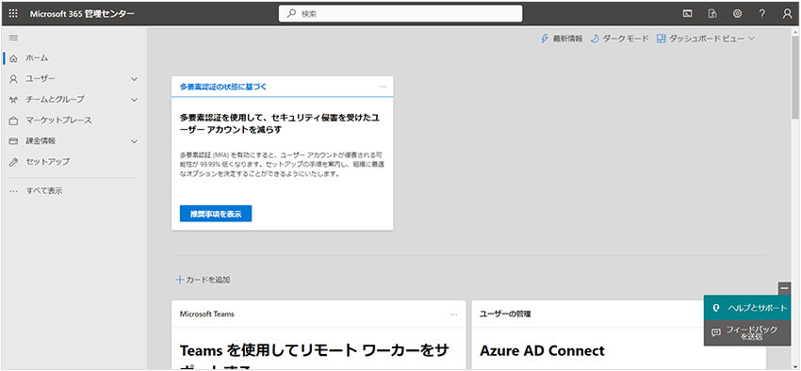Click the ユーザーの管理 card title
Viewport: 801px width, 371px height.
coord(505,315)
